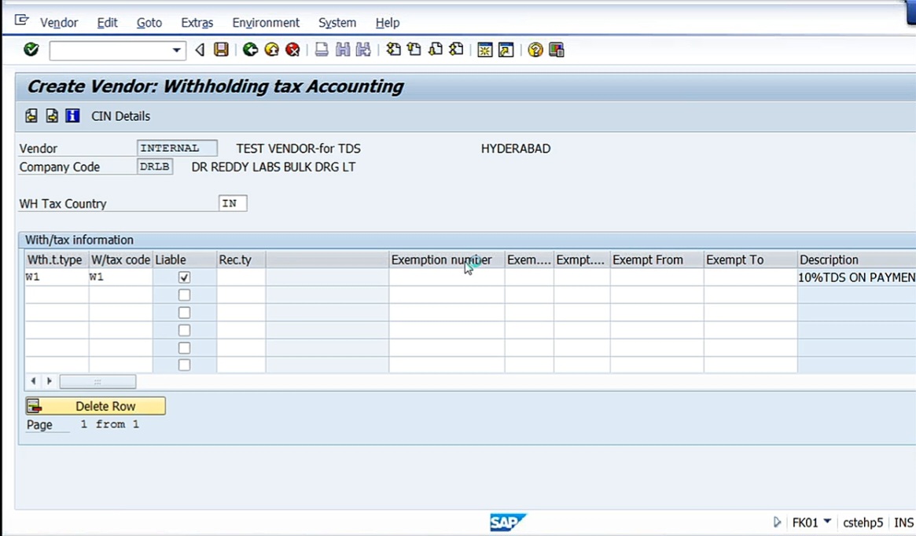Click the blue information icon
916x536 pixels.
tap(72, 116)
